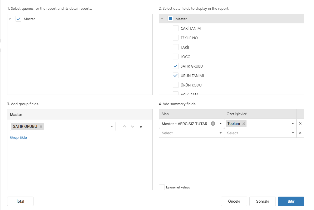
Task: Toggle the Master data fields checkbox
Action: (x=170, y=19)
